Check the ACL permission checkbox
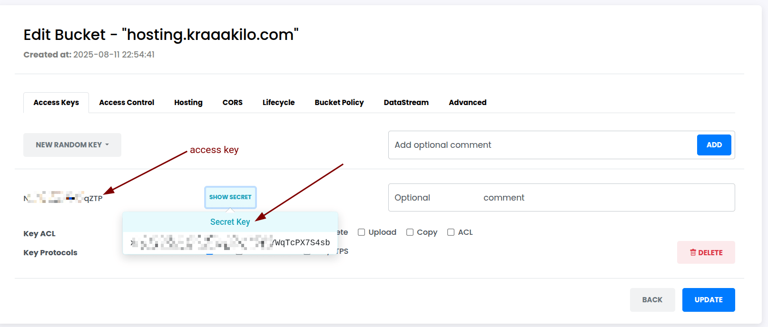Screen dimensions: 768x327 pyautogui.click(x=451, y=232)
